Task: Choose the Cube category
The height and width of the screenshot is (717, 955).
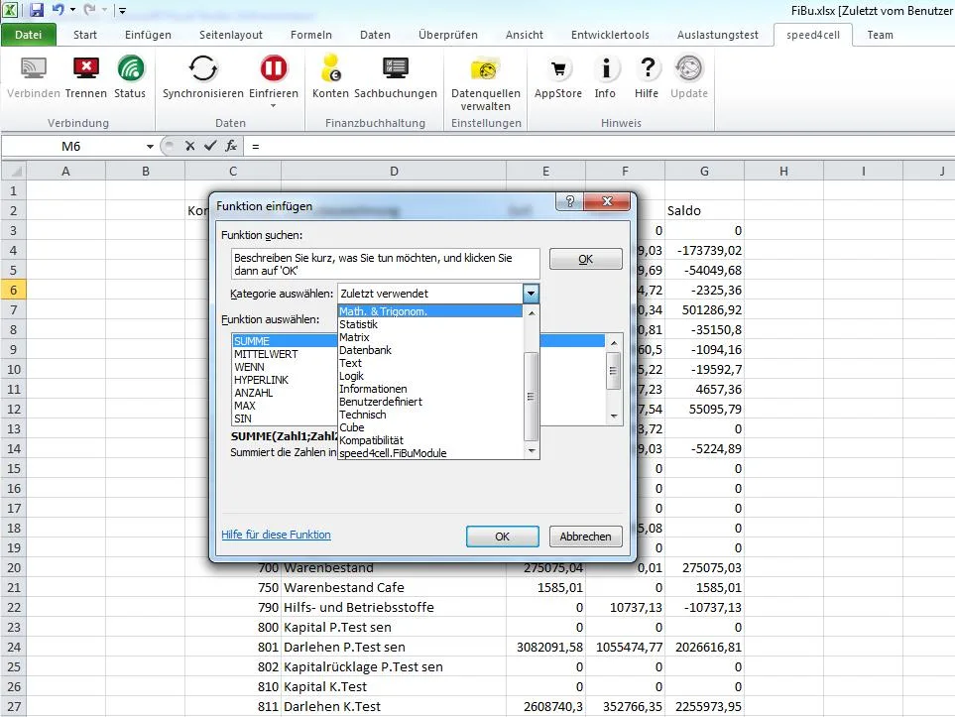Action: [430, 427]
